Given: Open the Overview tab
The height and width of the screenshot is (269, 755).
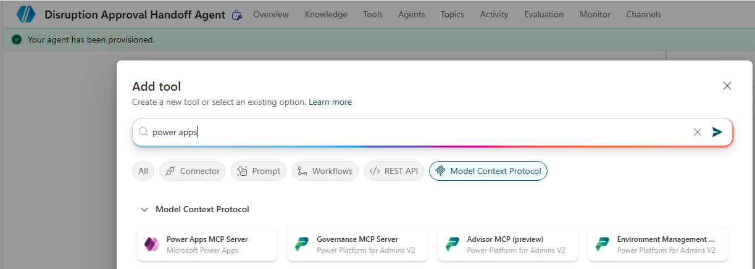Looking at the screenshot, I should tap(272, 14).
